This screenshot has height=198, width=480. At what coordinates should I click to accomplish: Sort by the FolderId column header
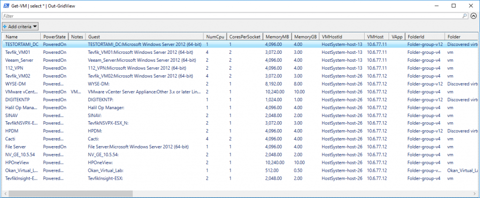[x=425, y=37]
